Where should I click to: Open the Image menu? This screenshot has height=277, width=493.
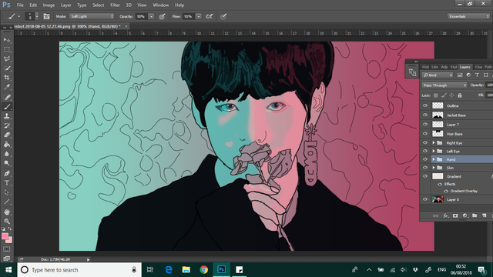click(49, 5)
